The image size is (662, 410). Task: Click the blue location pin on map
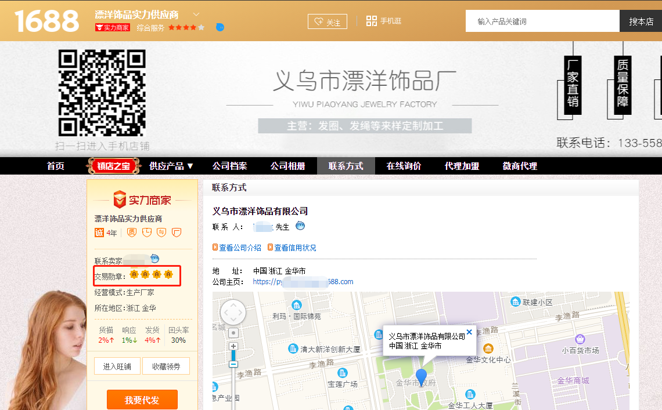coord(422,377)
